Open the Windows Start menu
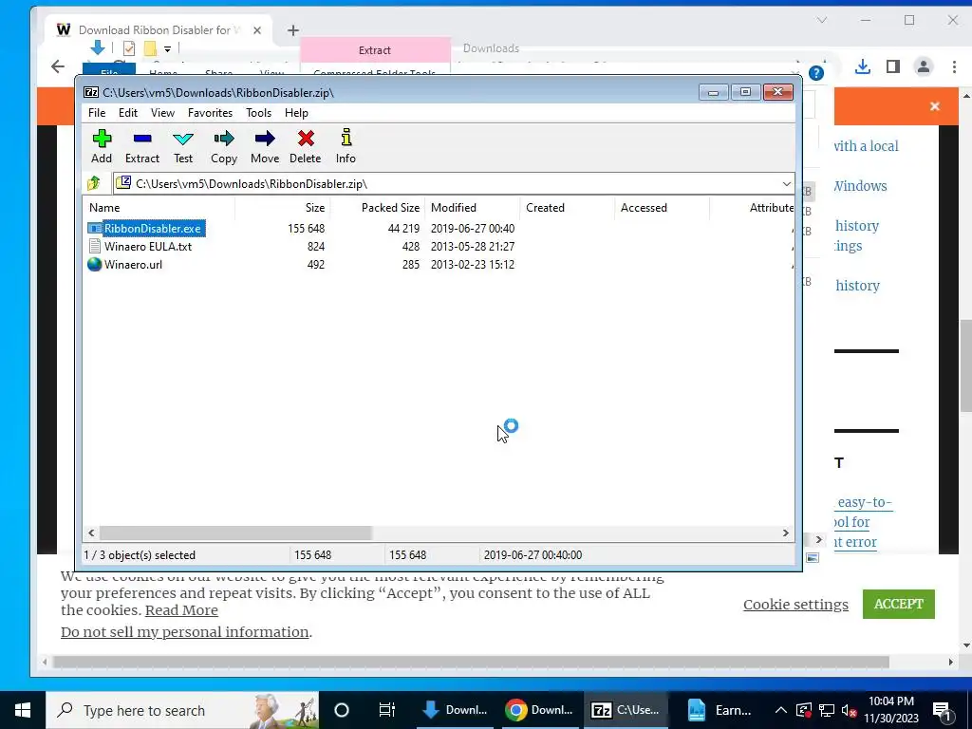The height and width of the screenshot is (729, 972). [23, 710]
